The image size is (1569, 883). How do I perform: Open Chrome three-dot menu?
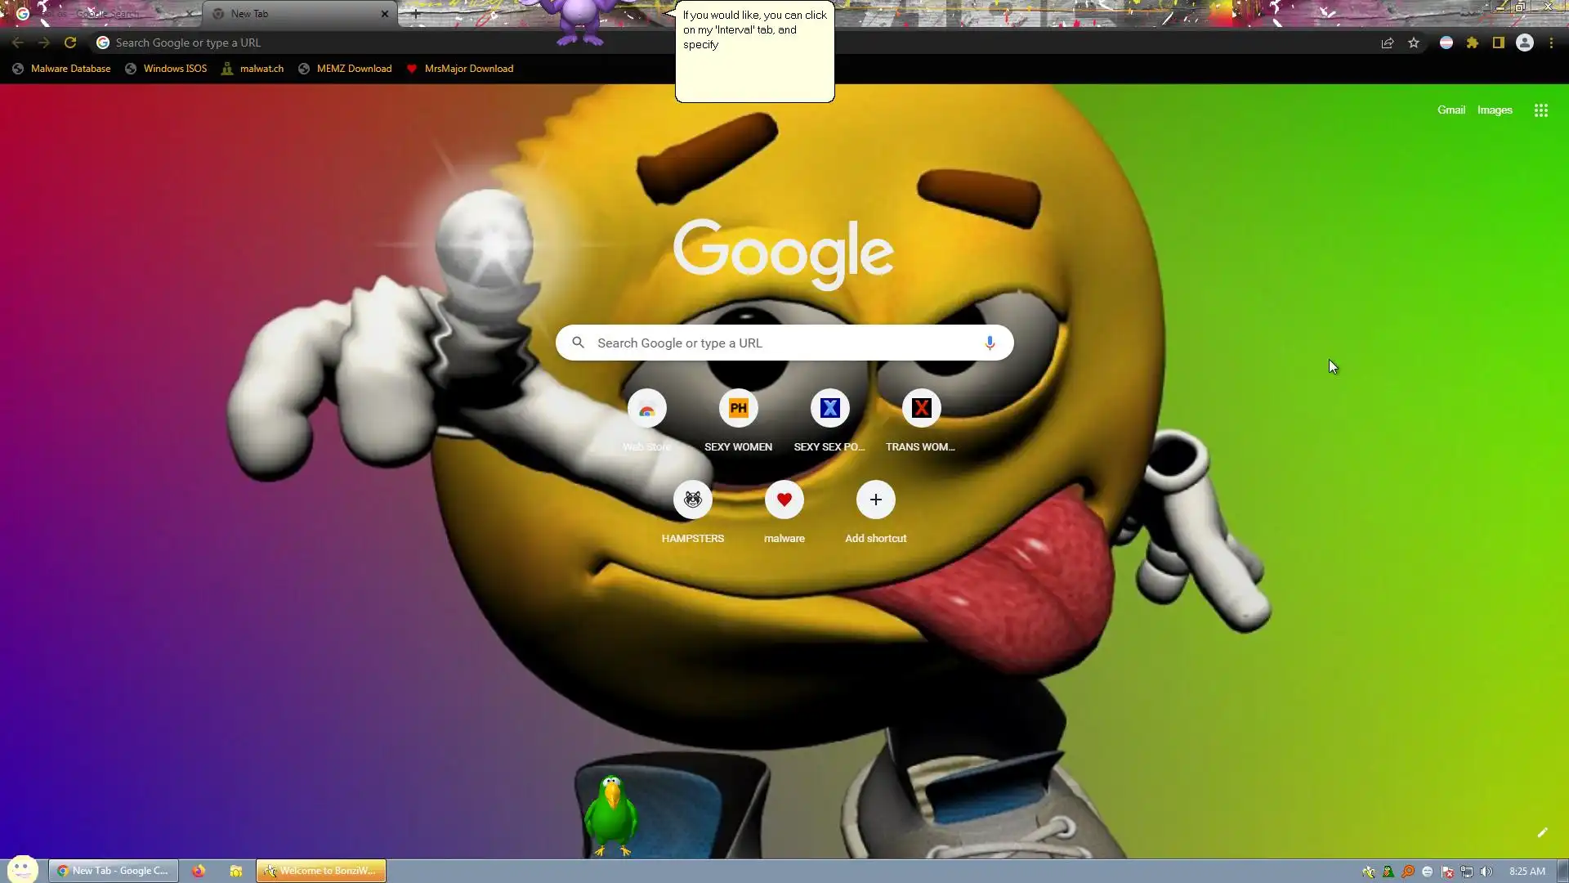pos(1551,43)
